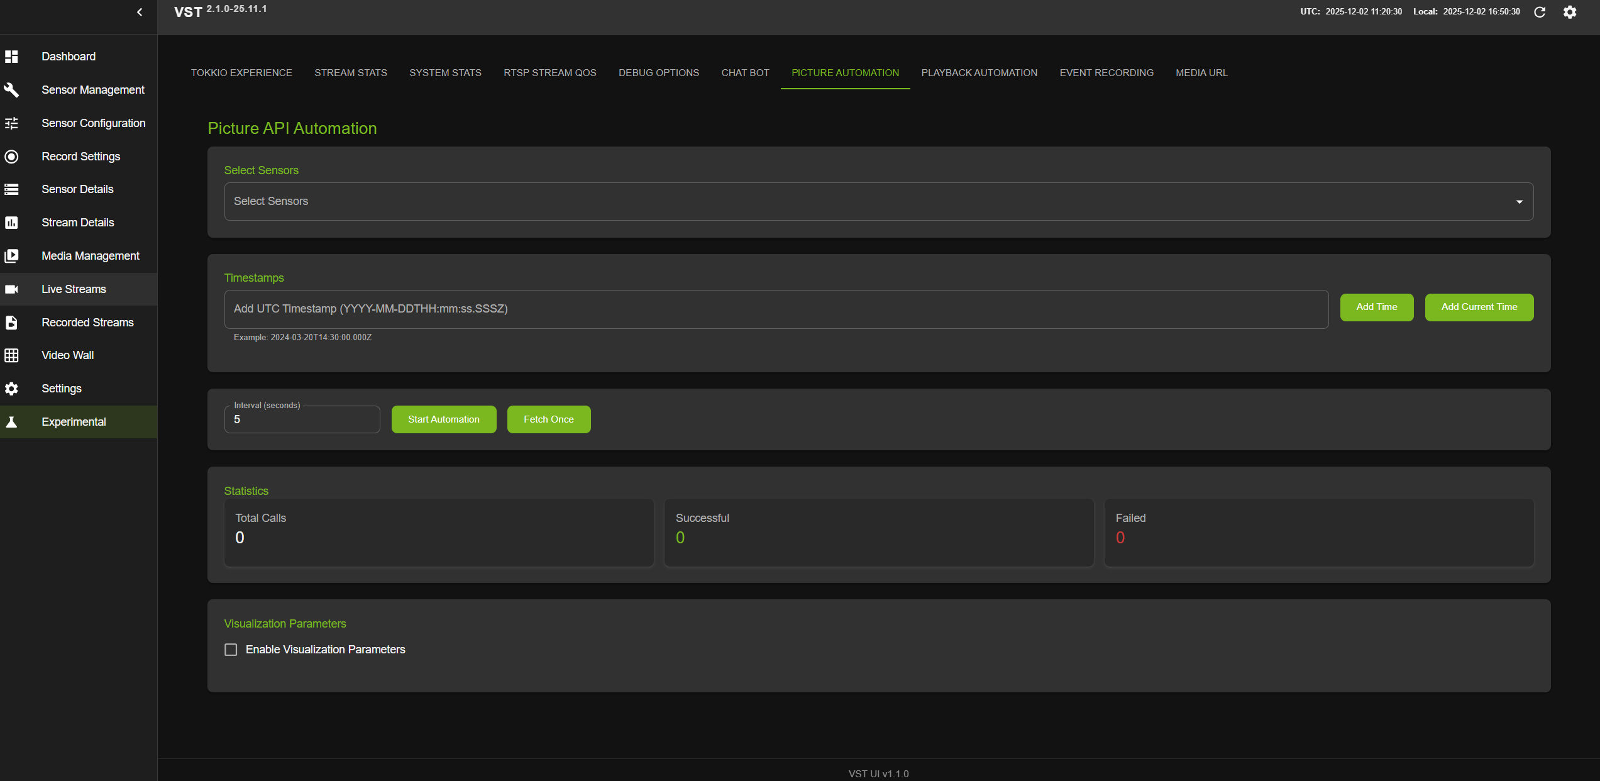Click the Interval seconds field
Image resolution: width=1600 pixels, height=781 pixels.
point(302,419)
